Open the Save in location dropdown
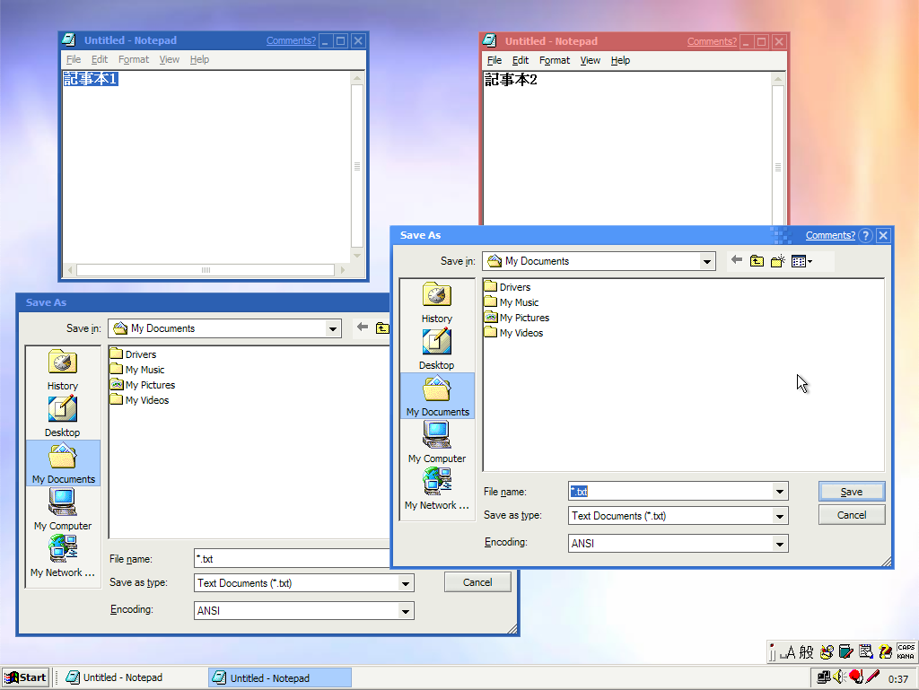This screenshot has width=919, height=690. tap(708, 260)
